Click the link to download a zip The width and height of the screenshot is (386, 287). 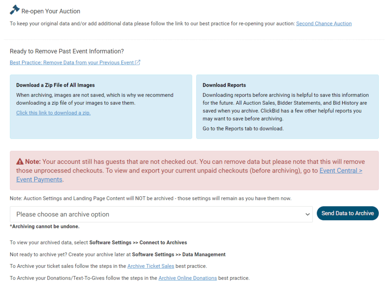(x=53, y=113)
